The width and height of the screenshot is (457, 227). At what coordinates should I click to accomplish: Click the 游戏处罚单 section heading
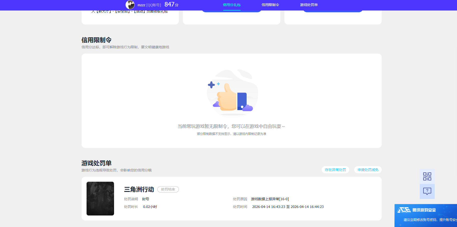click(x=97, y=163)
